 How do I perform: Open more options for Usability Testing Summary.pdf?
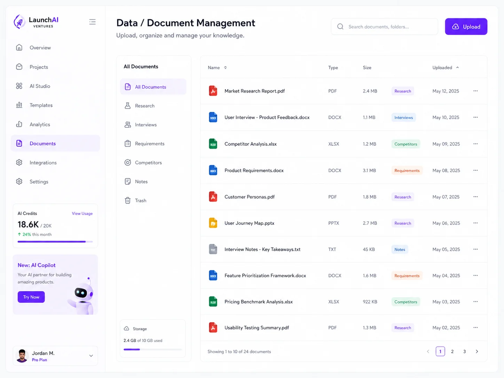pyautogui.click(x=475, y=328)
